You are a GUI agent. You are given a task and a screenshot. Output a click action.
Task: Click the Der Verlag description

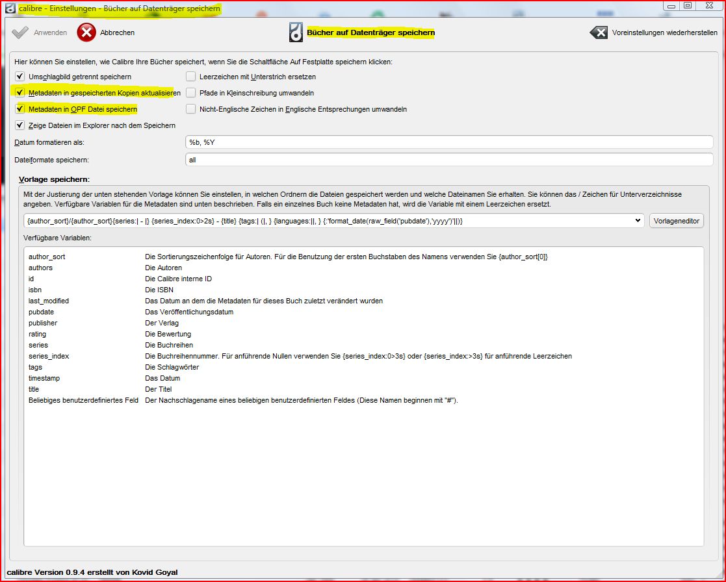(162, 323)
